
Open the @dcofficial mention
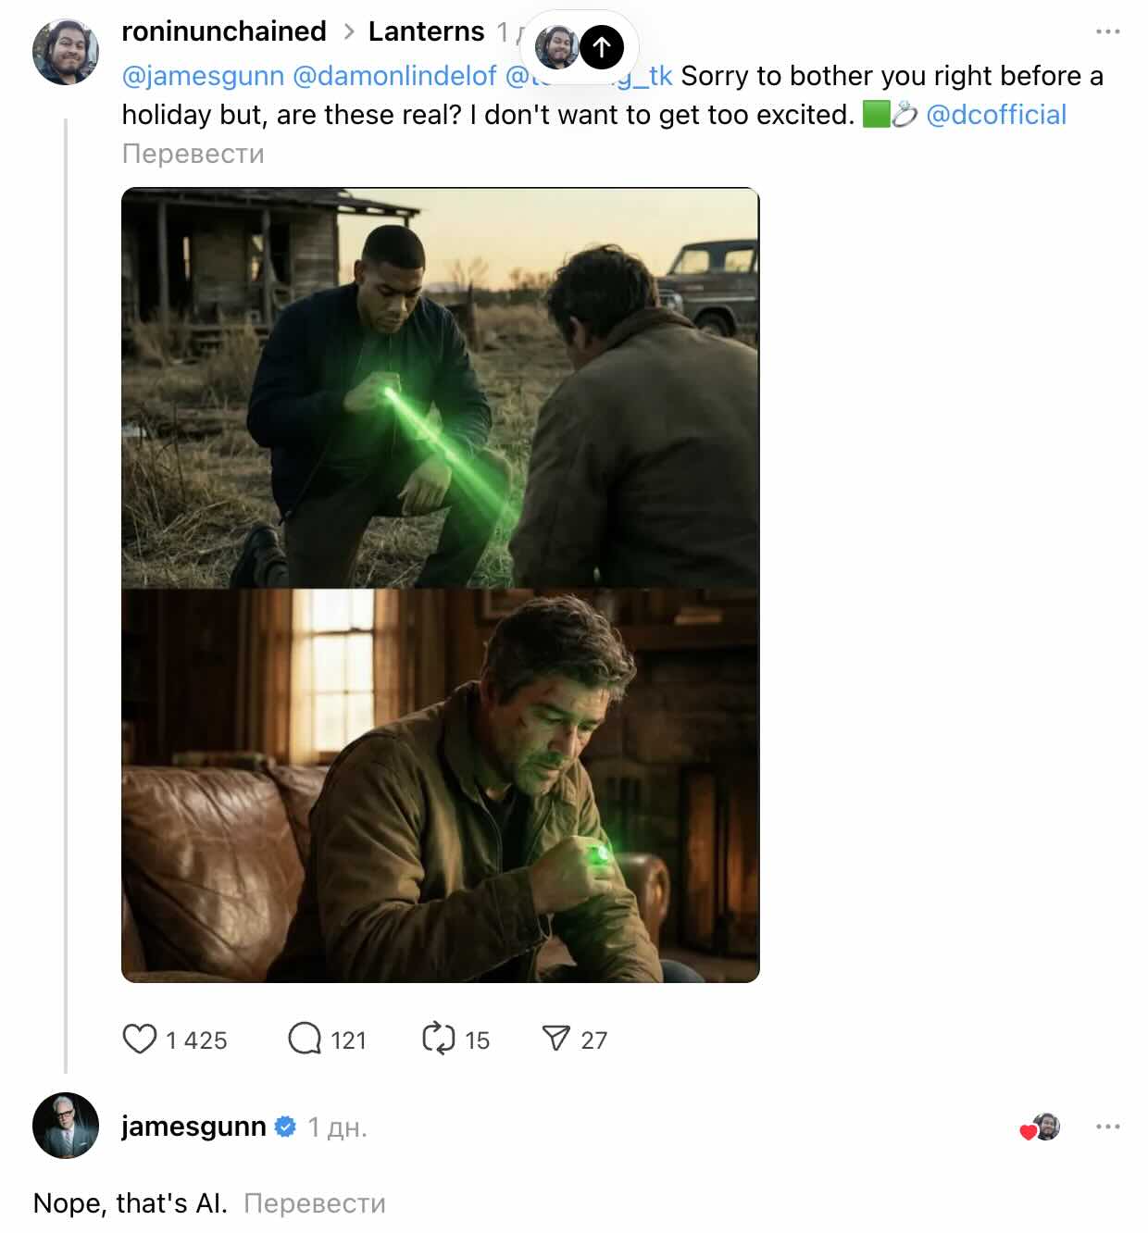[996, 115]
